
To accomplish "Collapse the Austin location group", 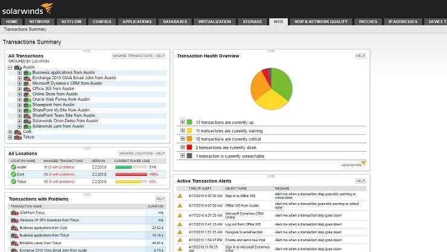I will pos(10,68).
